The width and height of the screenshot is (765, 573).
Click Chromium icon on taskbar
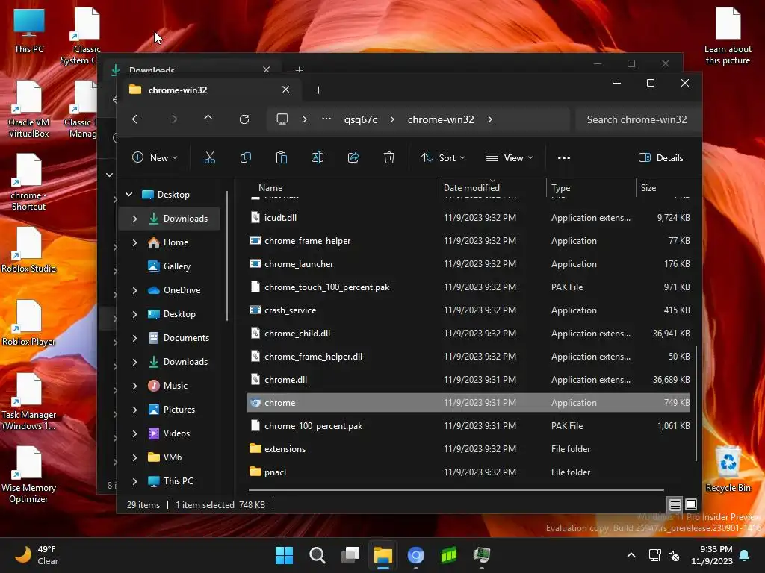(x=415, y=555)
